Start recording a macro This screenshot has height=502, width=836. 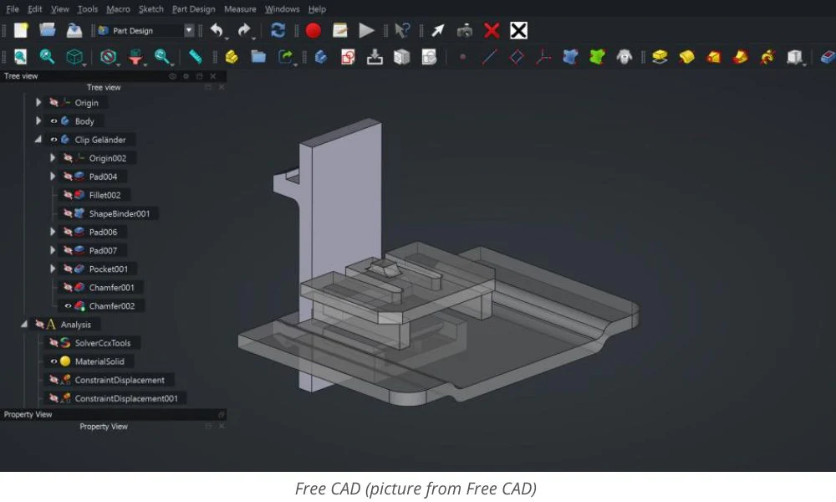(313, 30)
